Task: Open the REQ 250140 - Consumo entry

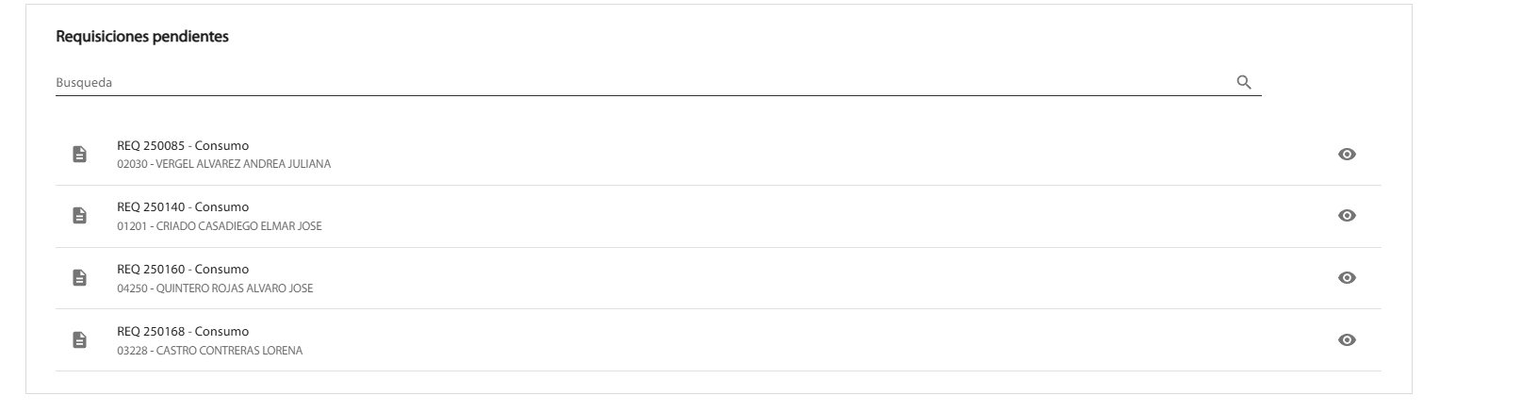Action: [718, 216]
